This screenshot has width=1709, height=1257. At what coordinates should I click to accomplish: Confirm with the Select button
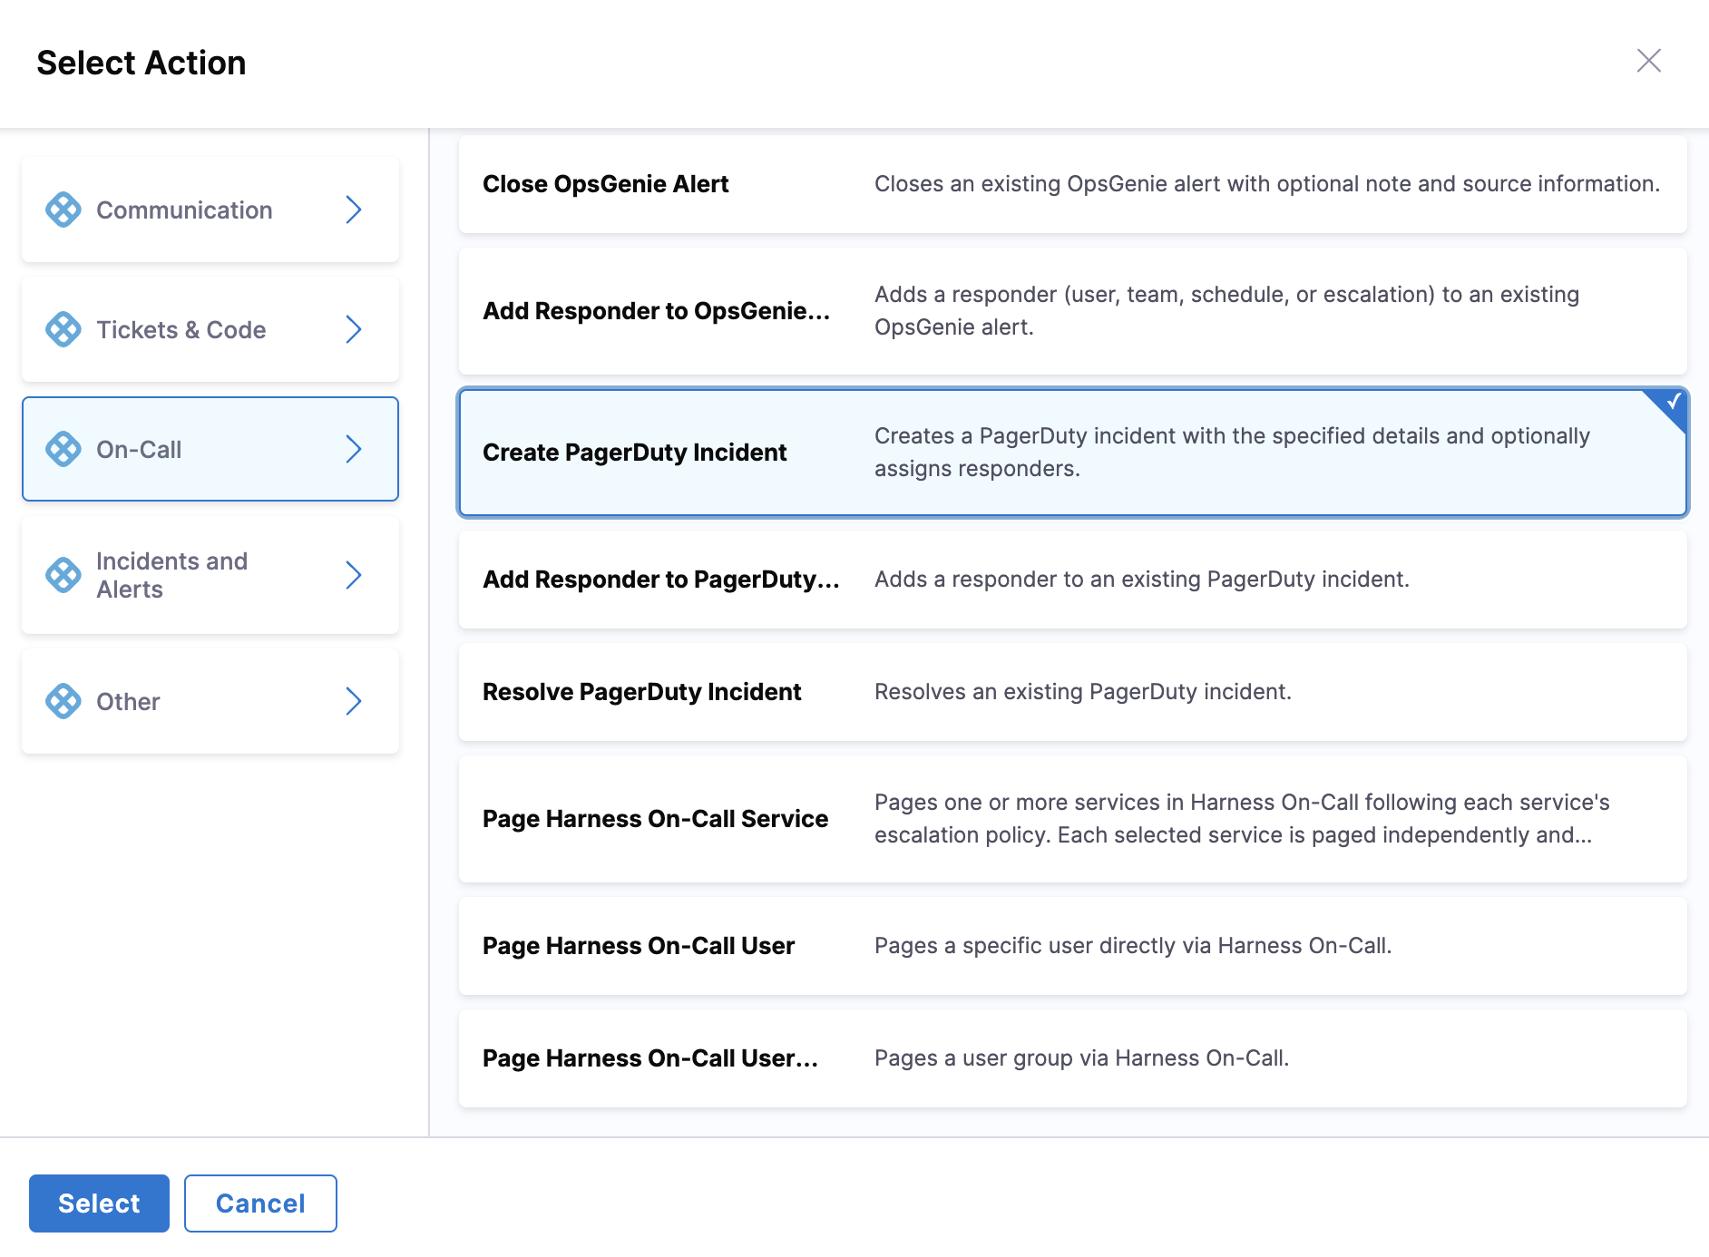99,1203
